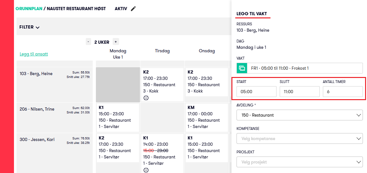Open the Kompetanse dropdown
The width and height of the screenshot is (367, 173).
(299, 138)
